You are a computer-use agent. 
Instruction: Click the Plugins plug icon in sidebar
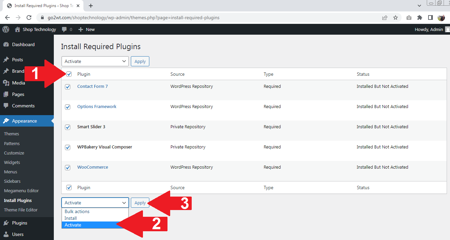click(x=6, y=223)
